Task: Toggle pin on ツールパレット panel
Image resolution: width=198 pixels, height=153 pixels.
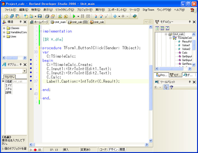Action: 190,82
